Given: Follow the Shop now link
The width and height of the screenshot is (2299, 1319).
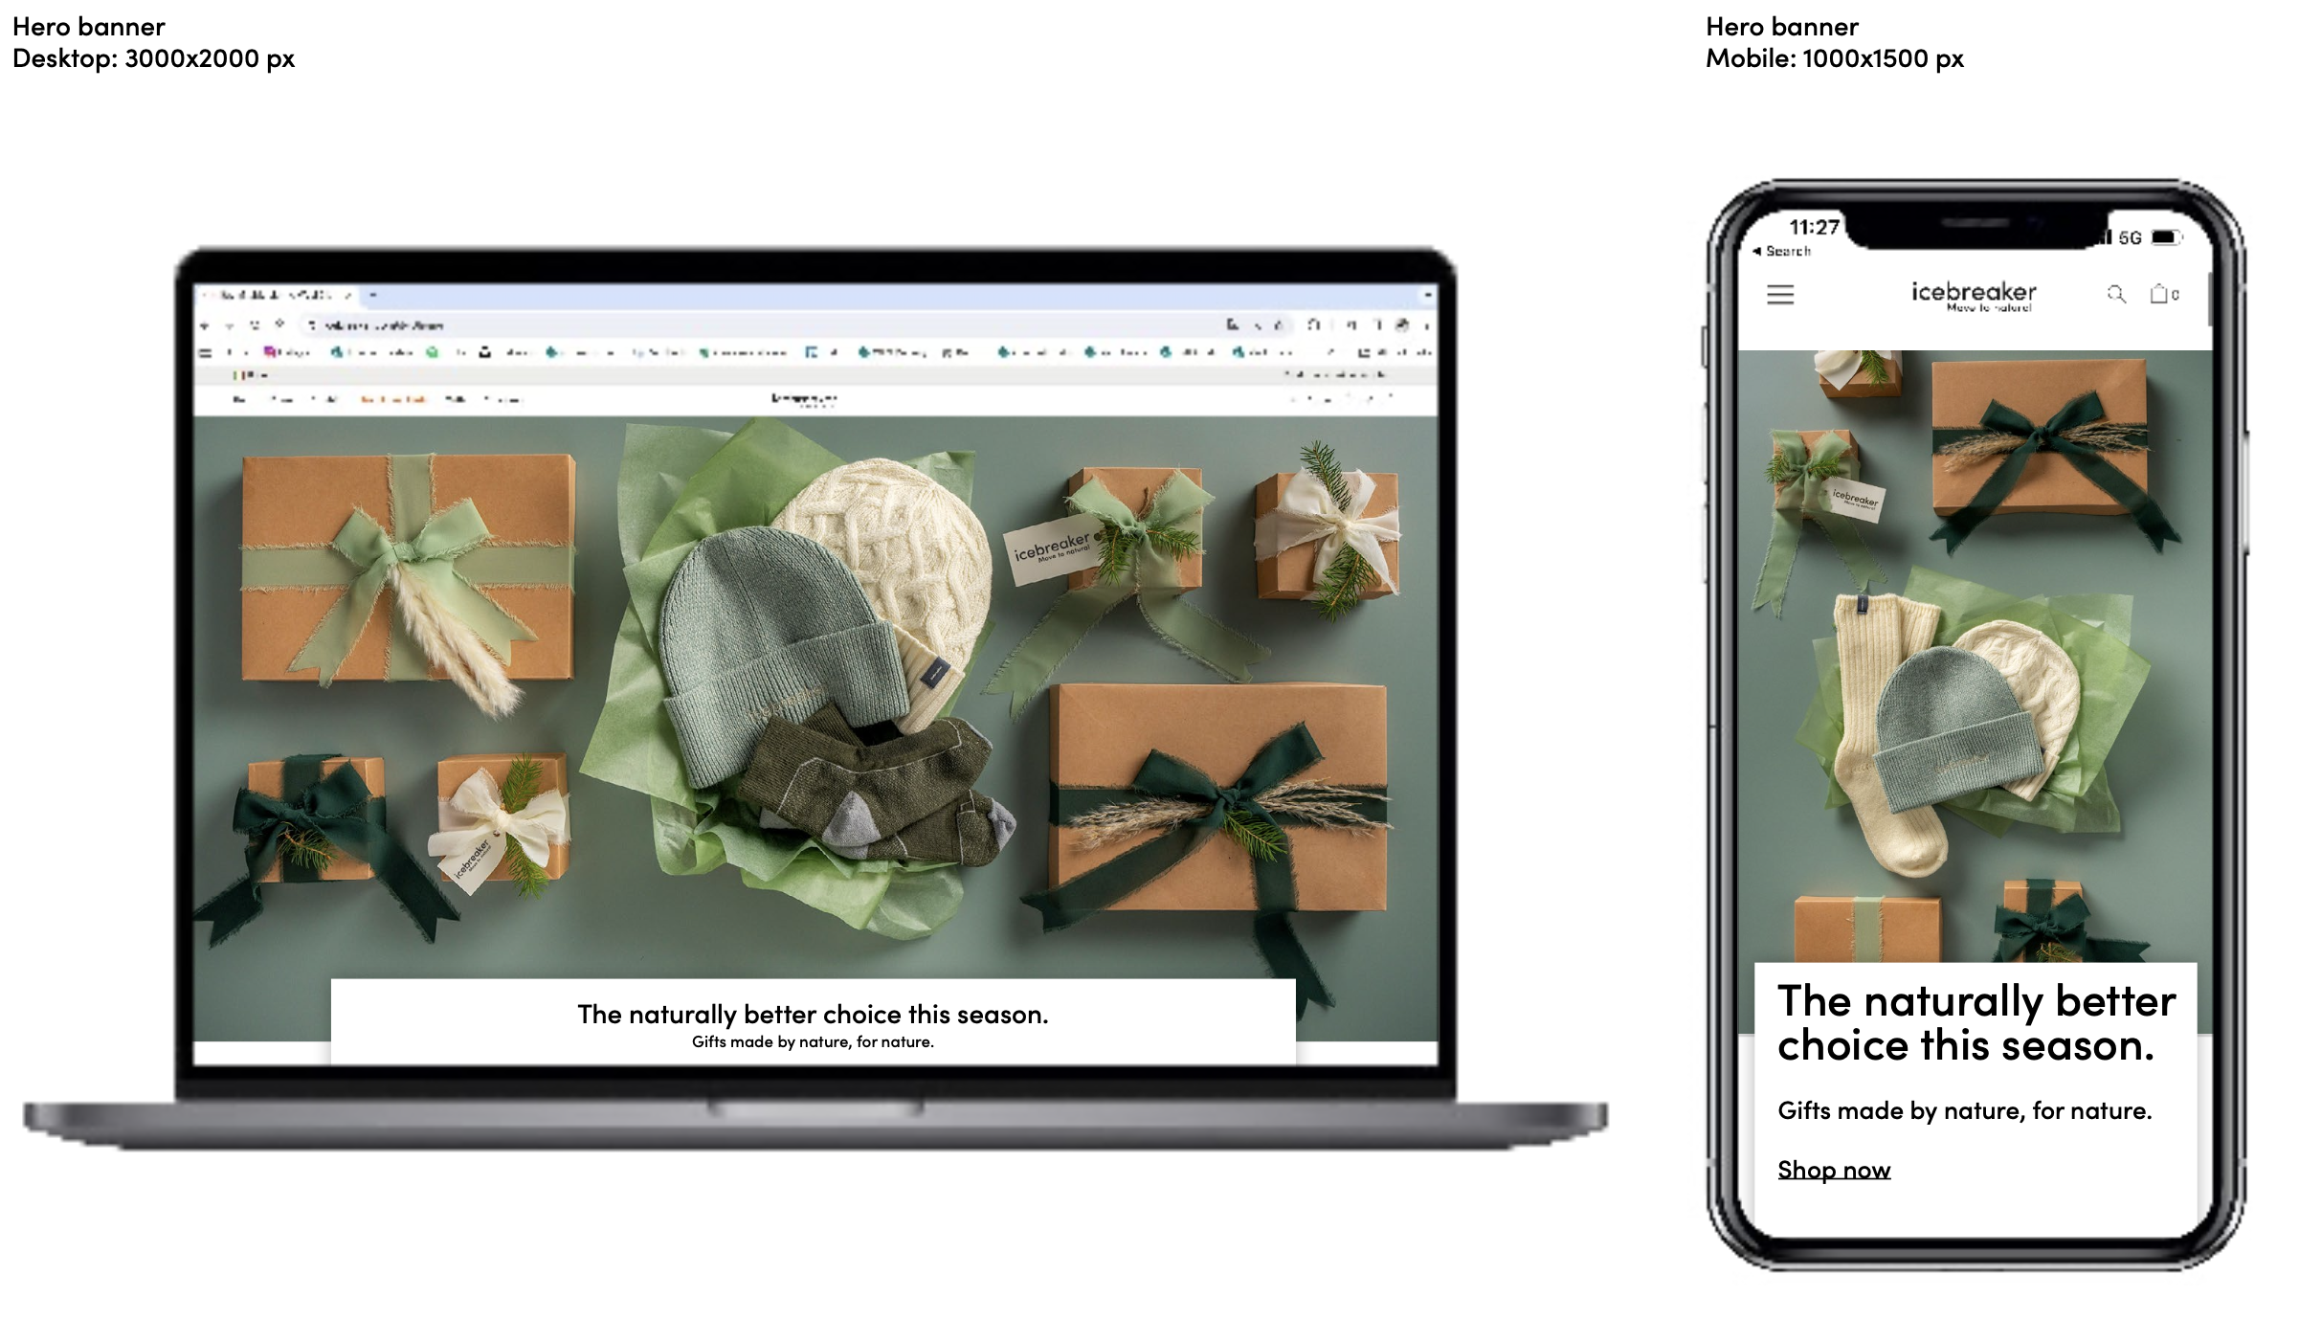Looking at the screenshot, I should [x=1834, y=1170].
